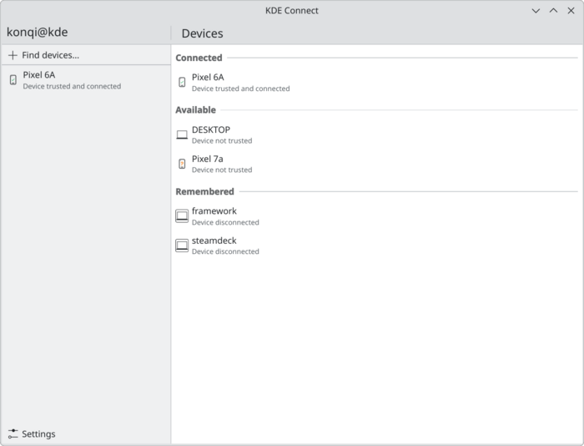Click the konqi@kde sidebar header

click(38, 33)
